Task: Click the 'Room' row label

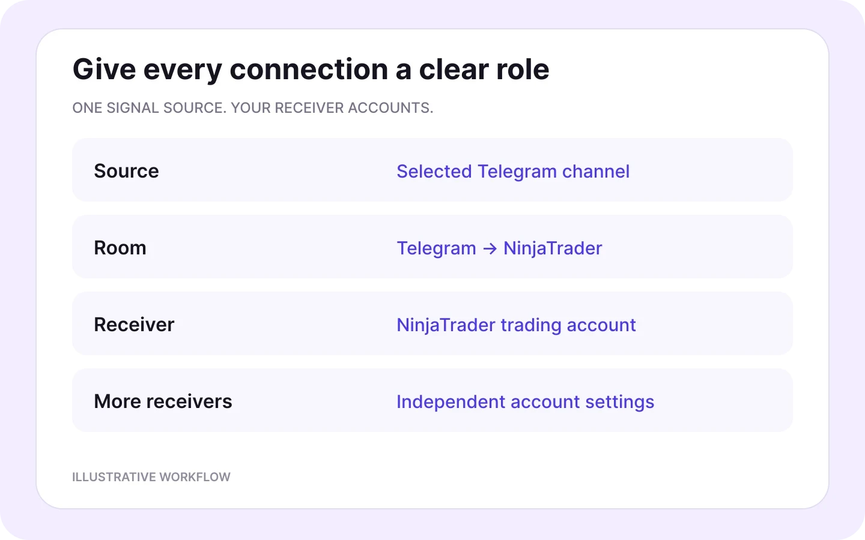Action: coord(120,248)
